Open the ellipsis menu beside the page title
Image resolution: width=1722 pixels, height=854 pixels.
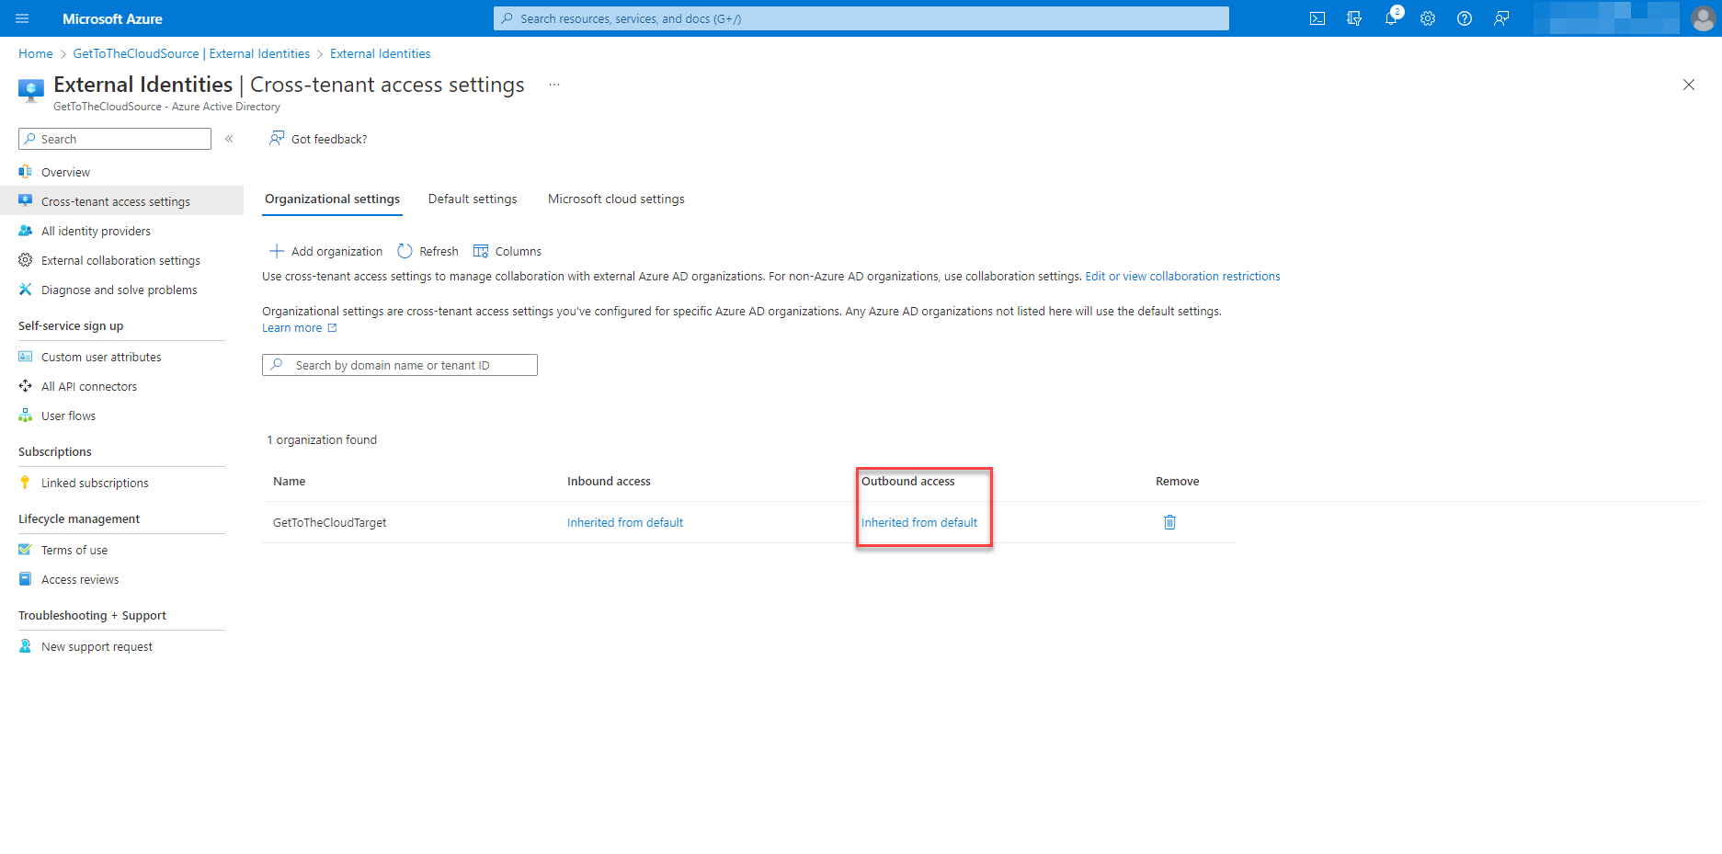pyautogui.click(x=554, y=84)
